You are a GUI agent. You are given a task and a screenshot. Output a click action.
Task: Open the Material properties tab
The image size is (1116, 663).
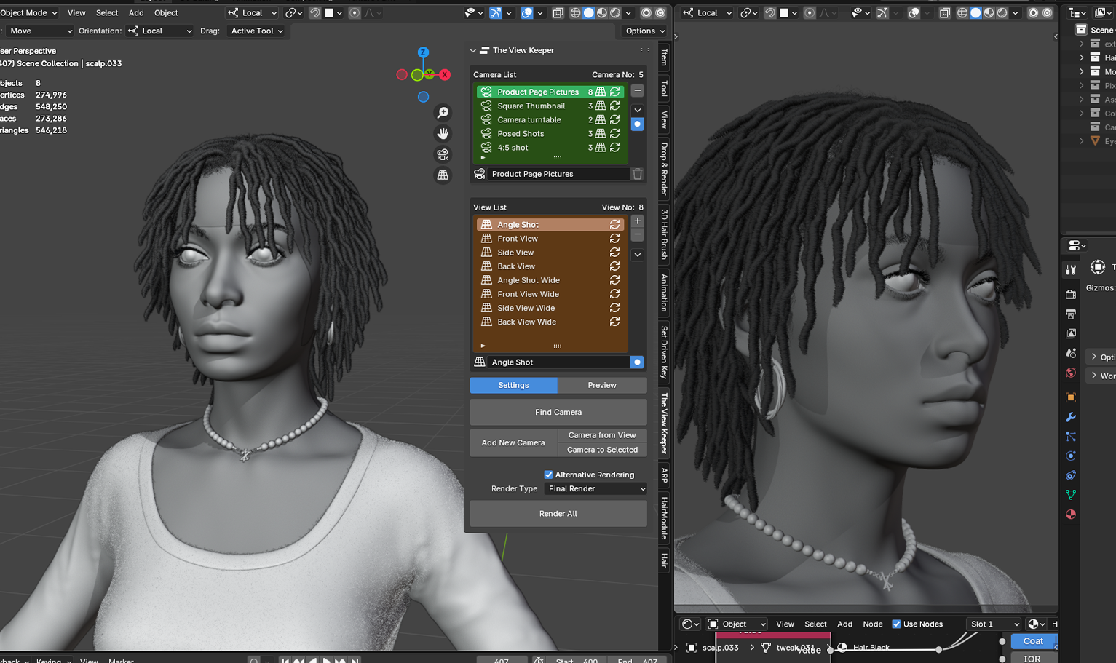click(x=1071, y=515)
